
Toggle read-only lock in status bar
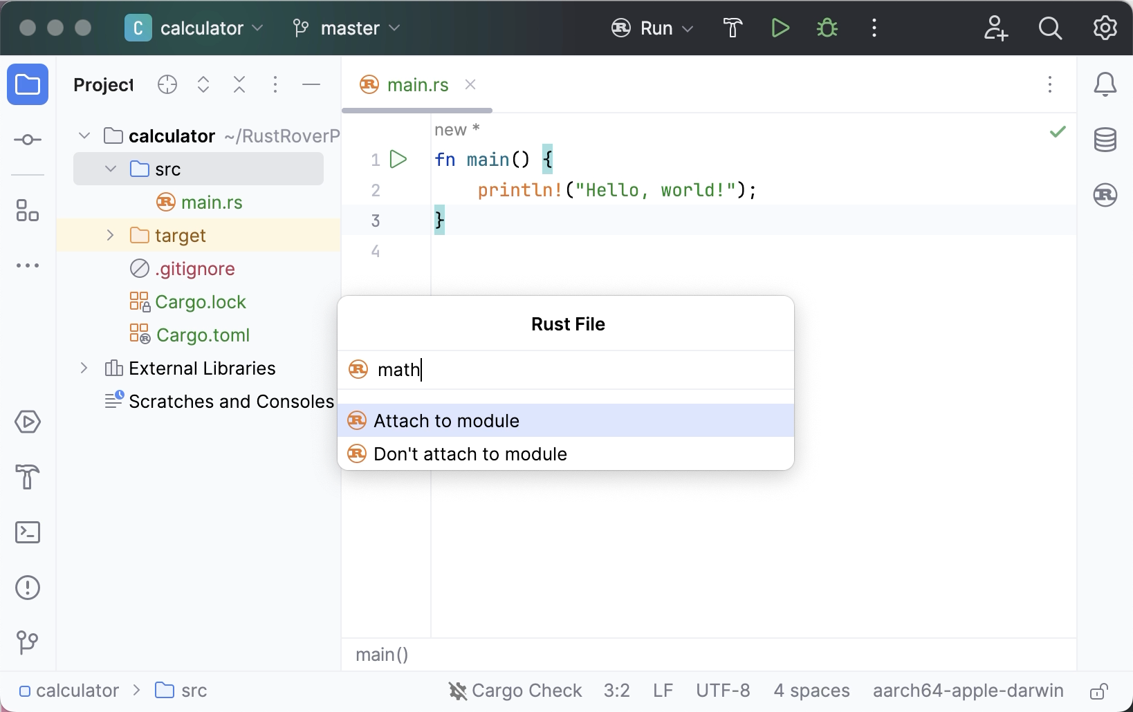point(1099,691)
